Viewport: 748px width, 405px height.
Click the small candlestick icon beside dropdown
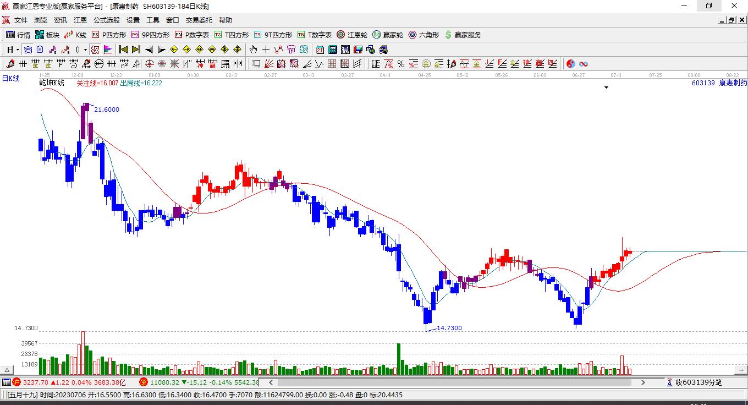78,50
